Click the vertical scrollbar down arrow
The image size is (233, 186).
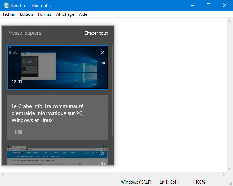pos(229,169)
